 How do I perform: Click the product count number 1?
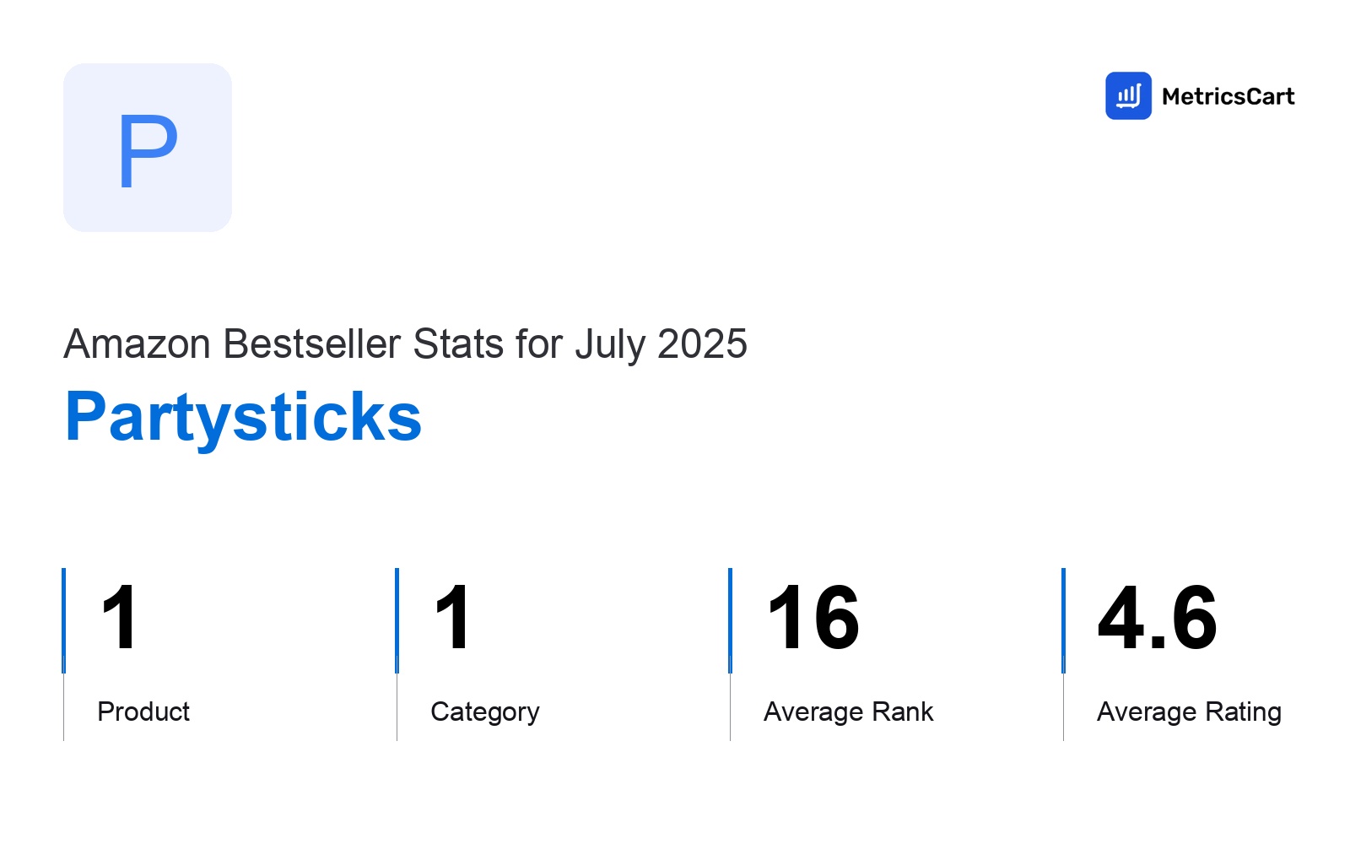point(119,619)
